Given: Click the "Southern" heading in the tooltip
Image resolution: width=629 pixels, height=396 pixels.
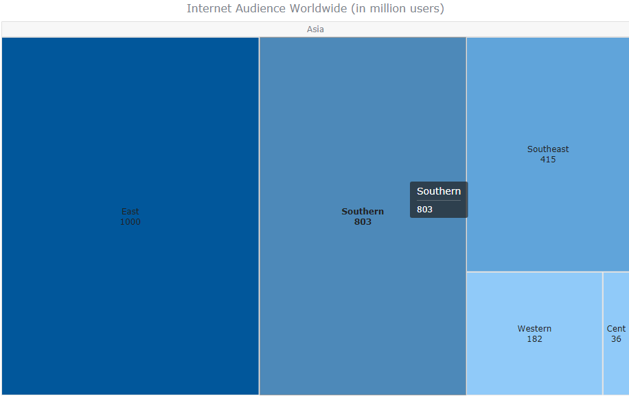Looking at the screenshot, I should pyautogui.click(x=439, y=191).
